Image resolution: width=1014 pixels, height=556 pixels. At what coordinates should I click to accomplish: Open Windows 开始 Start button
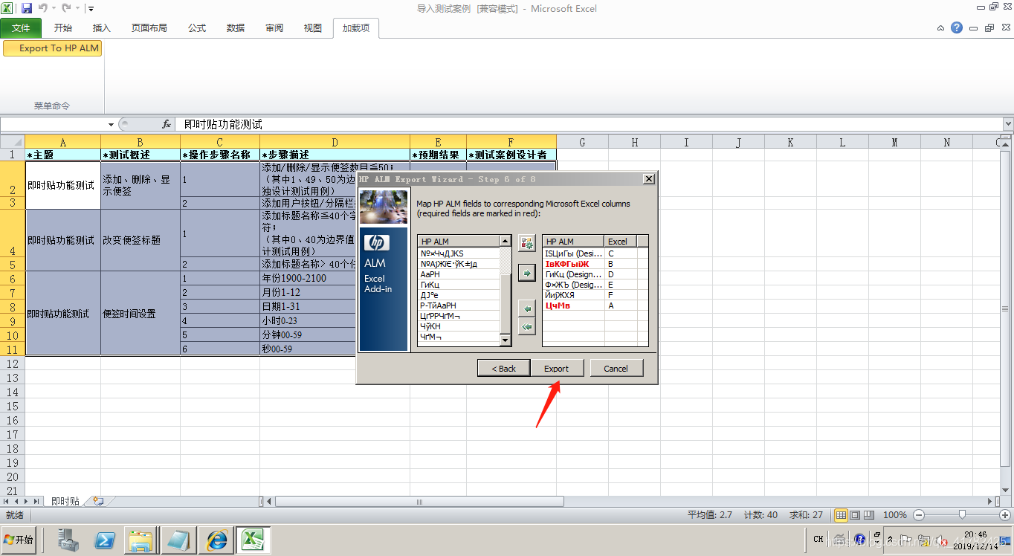coord(19,540)
